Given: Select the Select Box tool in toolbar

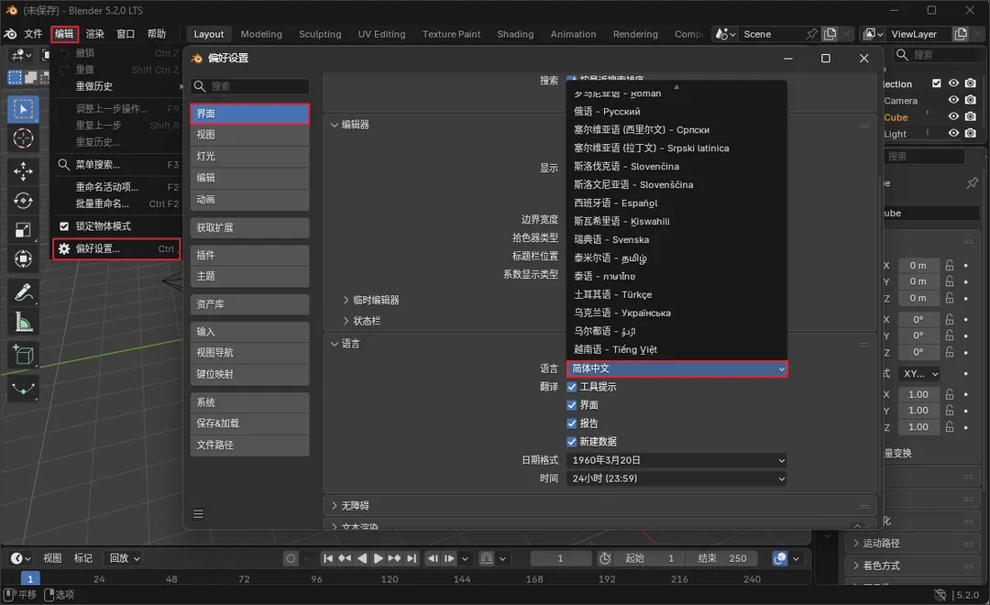Looking at the screenshot, I should (x=23, y=109).
